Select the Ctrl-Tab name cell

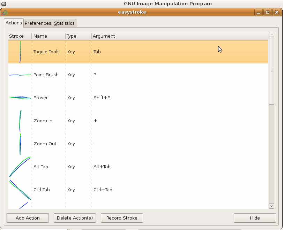point(42,190)
